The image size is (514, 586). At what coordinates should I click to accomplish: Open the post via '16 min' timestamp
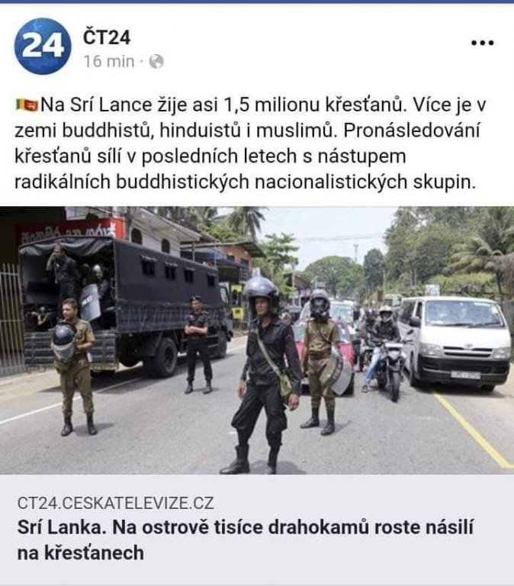click(109, 61)
